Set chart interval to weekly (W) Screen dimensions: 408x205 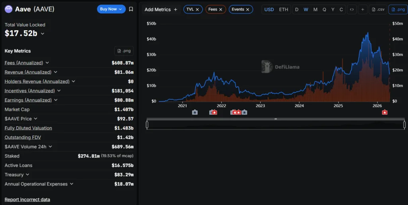pos(306,10)
